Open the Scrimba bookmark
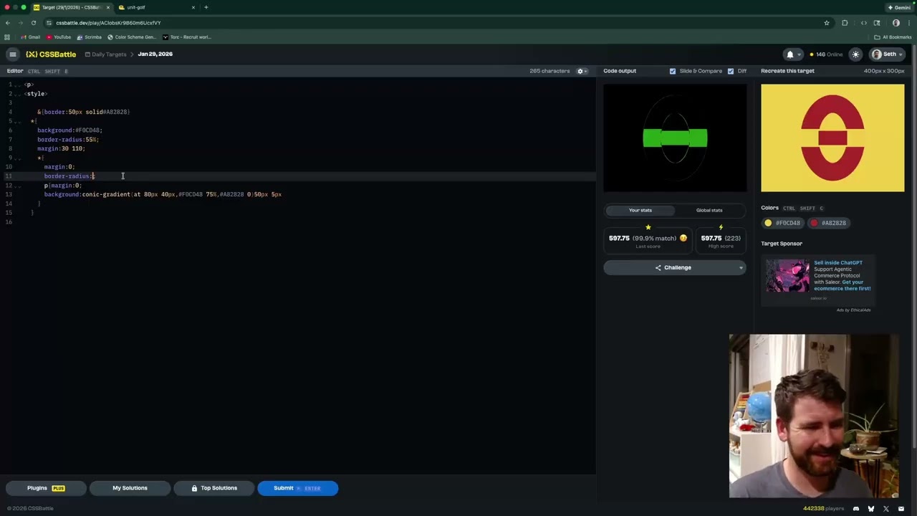The height and width of the screenshot is (516, 917). [x=90, y=37]
